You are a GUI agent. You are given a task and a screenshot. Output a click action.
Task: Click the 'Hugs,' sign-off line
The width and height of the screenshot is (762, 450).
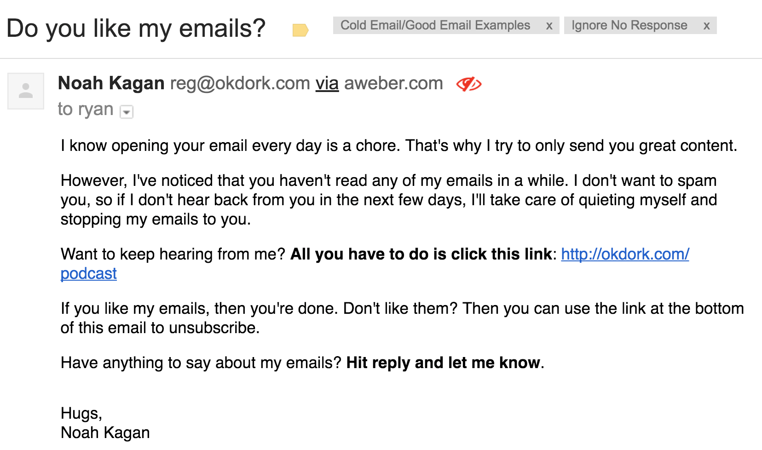pyautogui.click(x=81, y=413)
